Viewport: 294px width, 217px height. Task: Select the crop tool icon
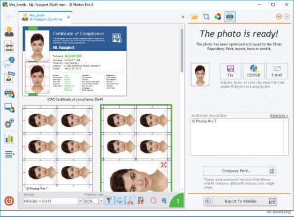coord(206,16)
